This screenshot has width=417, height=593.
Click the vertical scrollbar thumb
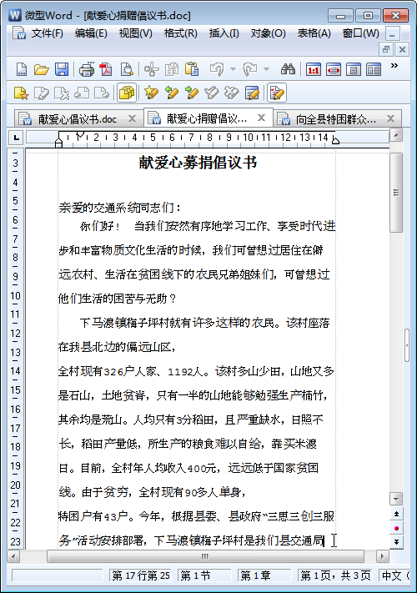tap(396, 193)
